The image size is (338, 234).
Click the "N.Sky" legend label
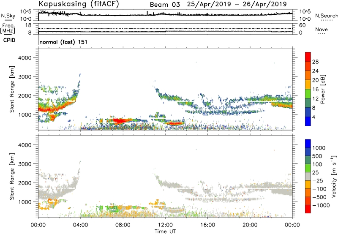pos(8,16)
